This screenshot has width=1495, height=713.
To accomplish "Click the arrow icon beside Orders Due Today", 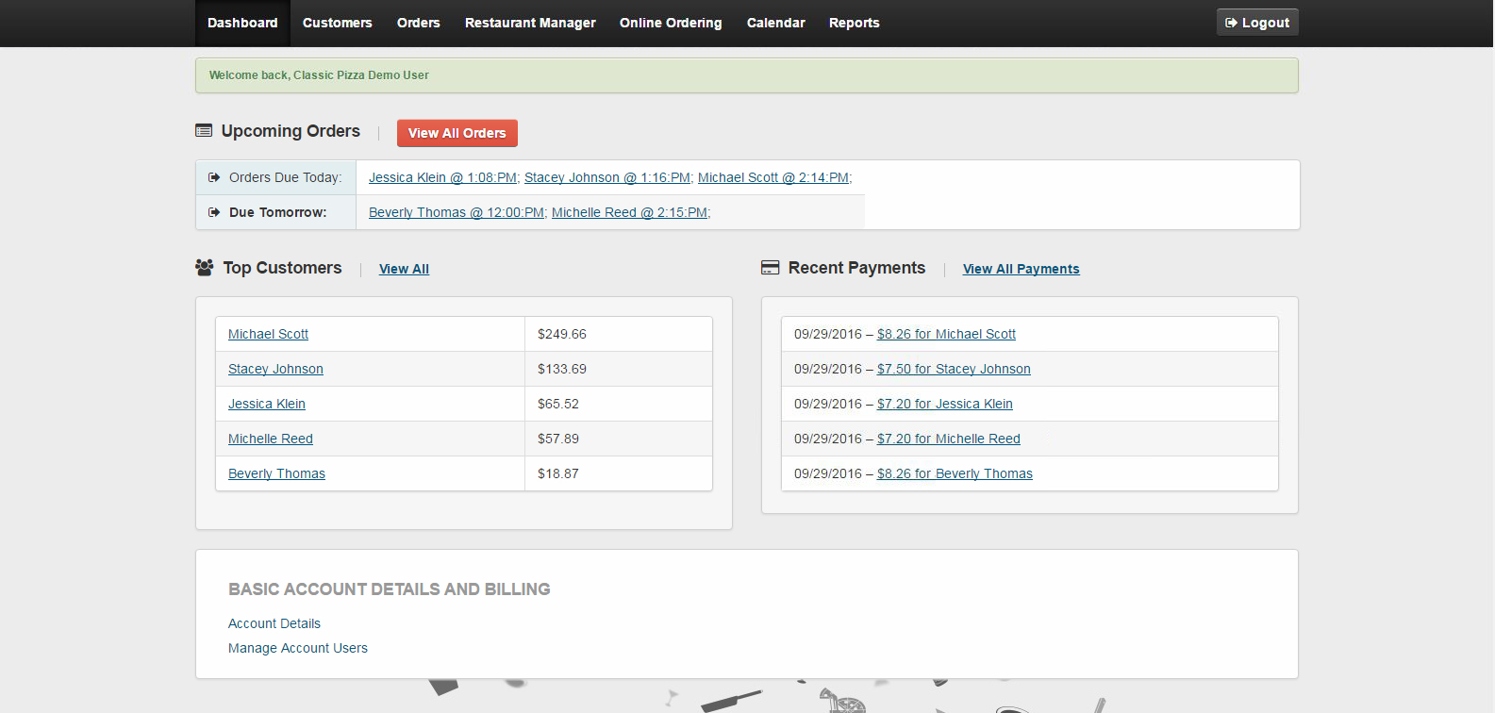I will pos(214,177).
